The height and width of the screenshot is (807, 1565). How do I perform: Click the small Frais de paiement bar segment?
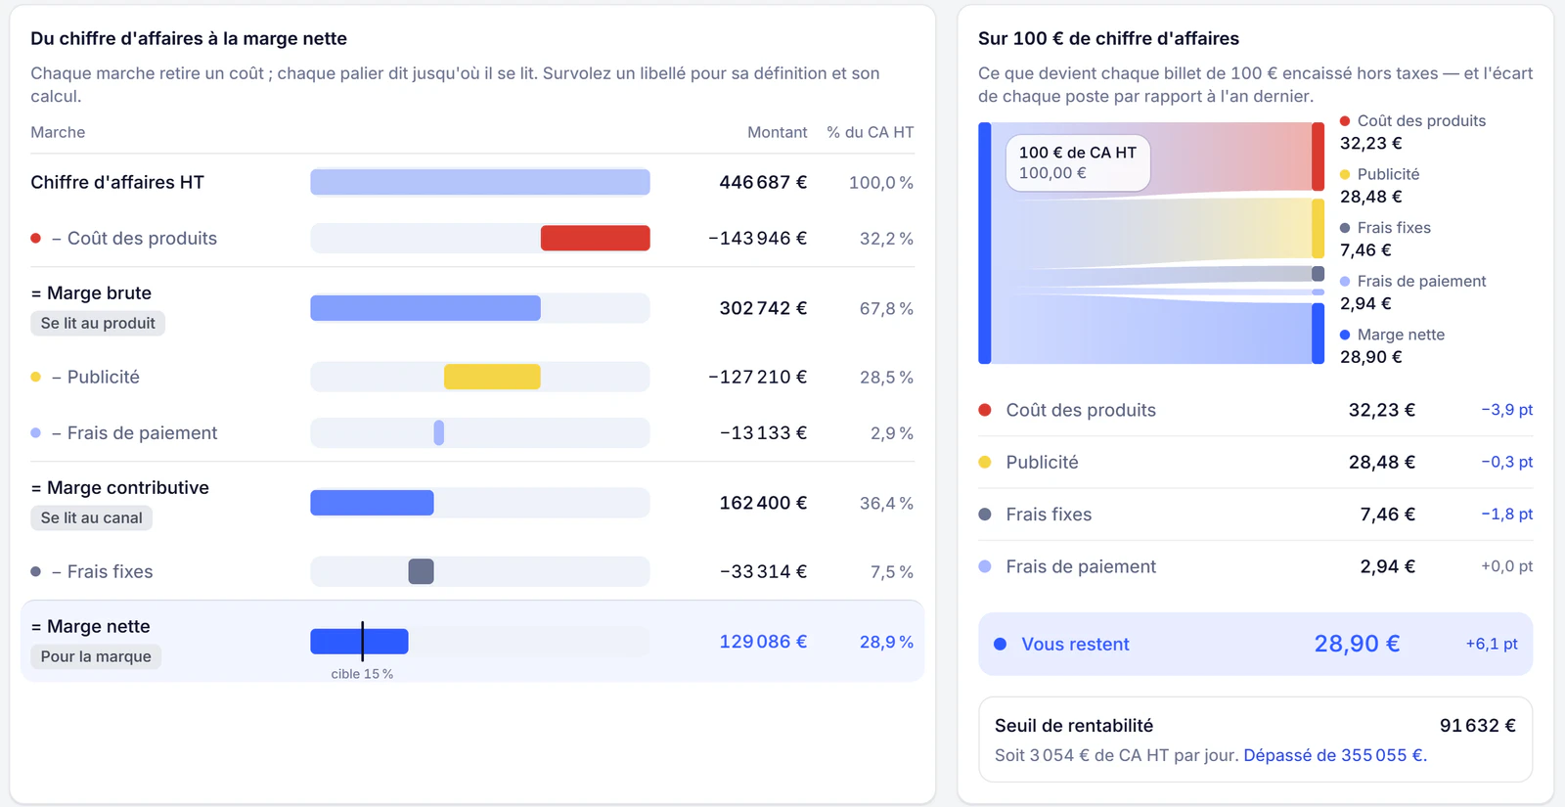point(439,432)
